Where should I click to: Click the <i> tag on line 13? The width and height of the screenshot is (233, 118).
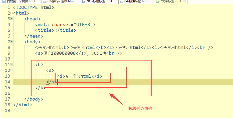[x=61, y=76]
